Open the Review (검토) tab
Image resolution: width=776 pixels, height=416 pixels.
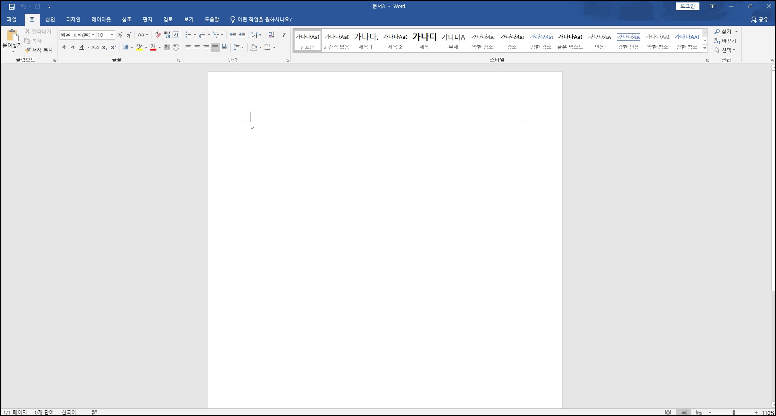pos(168,19)
